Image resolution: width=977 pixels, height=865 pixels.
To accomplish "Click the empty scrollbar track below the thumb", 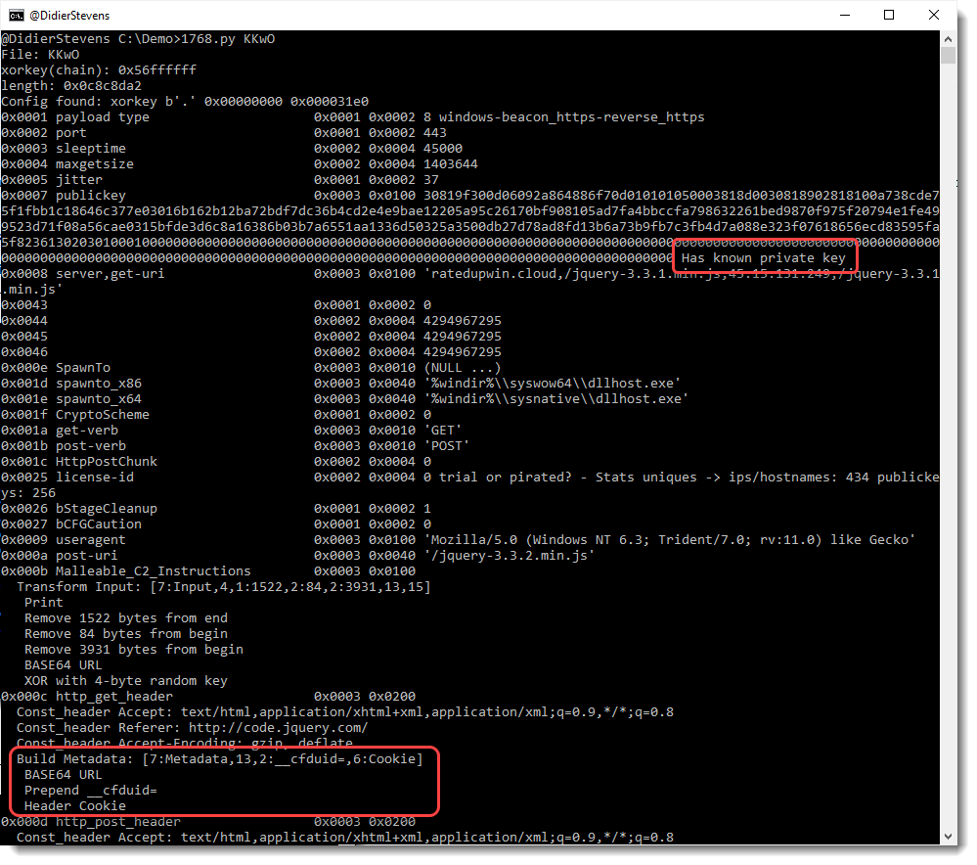I will point(949,436).
